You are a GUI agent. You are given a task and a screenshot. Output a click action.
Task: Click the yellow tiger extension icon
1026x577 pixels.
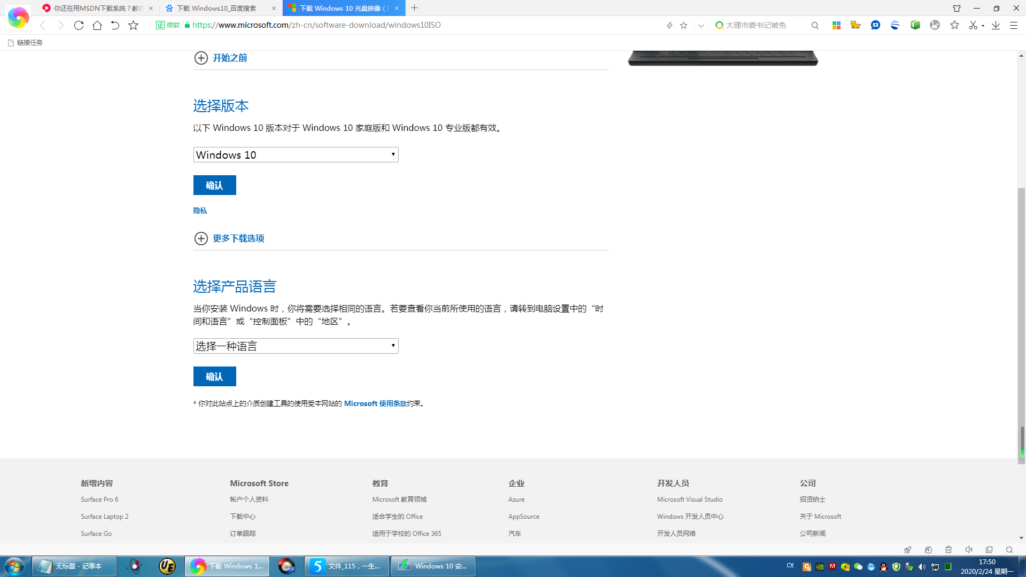pyautogui.click(x=856, y=25)
